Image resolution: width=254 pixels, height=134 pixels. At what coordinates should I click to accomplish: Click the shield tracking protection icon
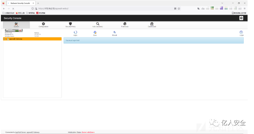tap(33, 8)
